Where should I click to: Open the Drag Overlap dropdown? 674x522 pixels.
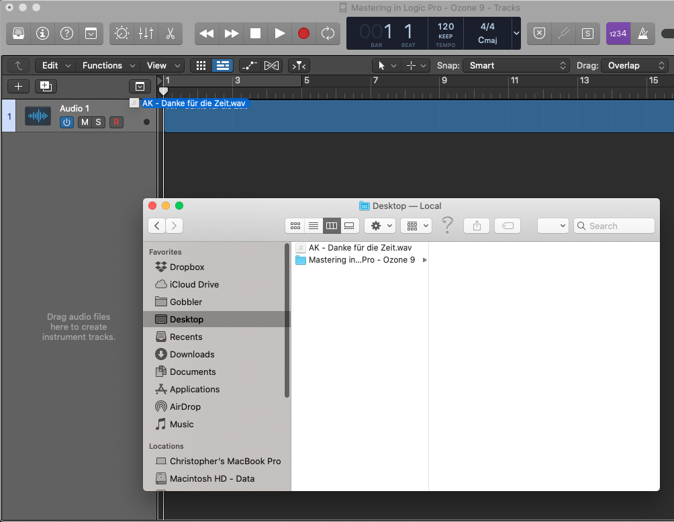(x=635, y=65)
